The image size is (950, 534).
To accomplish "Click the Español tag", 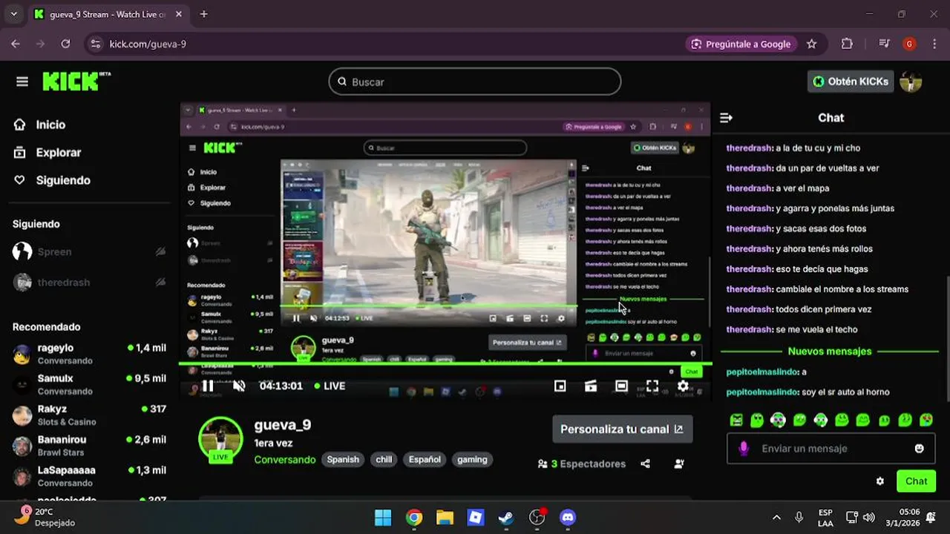I will click(x=425, y=459).
